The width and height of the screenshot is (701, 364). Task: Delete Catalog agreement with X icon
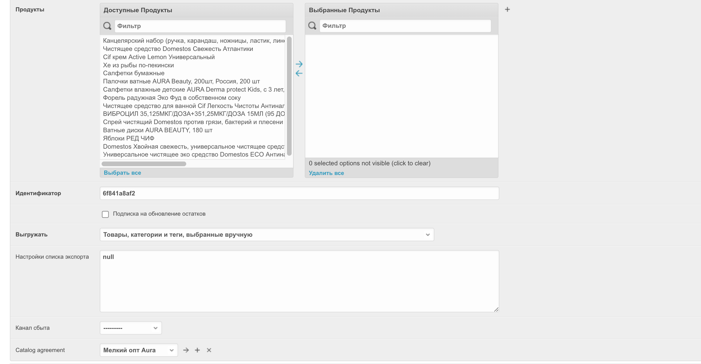point(209,350)
